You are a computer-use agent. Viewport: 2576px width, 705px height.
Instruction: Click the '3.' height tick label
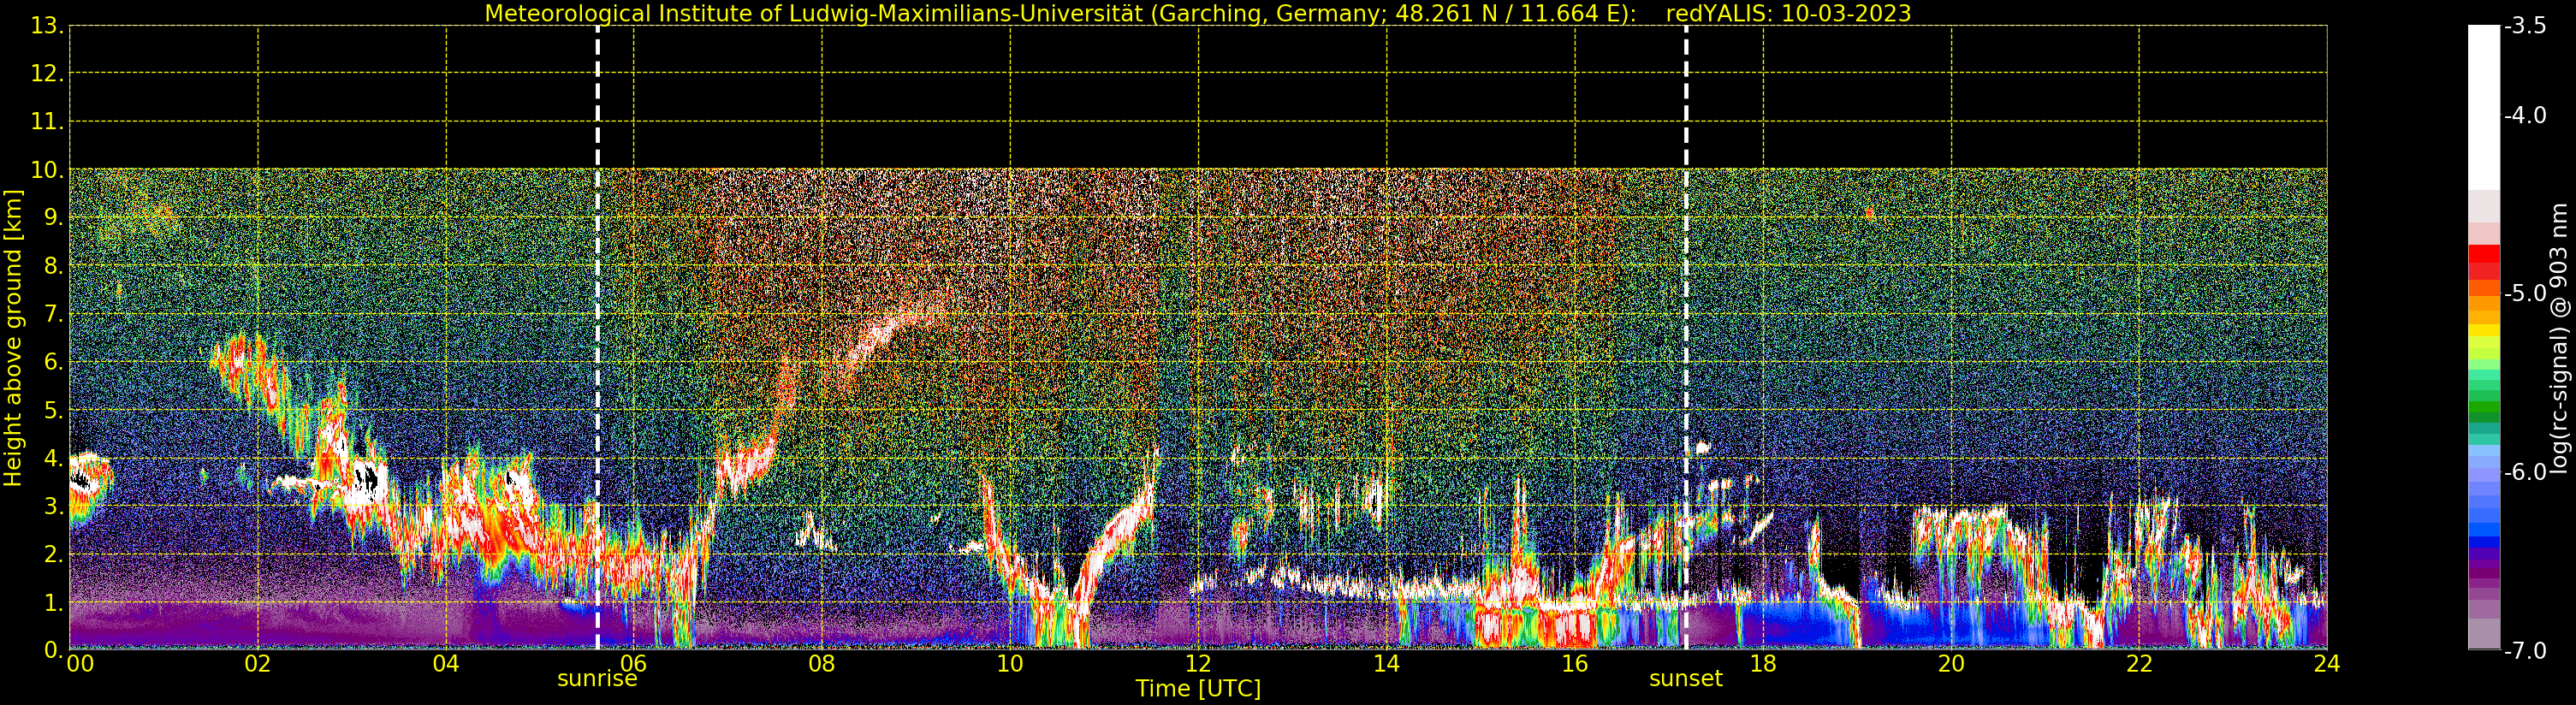coord(54,506)
